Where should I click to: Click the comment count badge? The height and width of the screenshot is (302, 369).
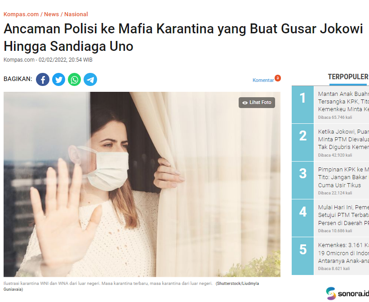coord(278,78)
